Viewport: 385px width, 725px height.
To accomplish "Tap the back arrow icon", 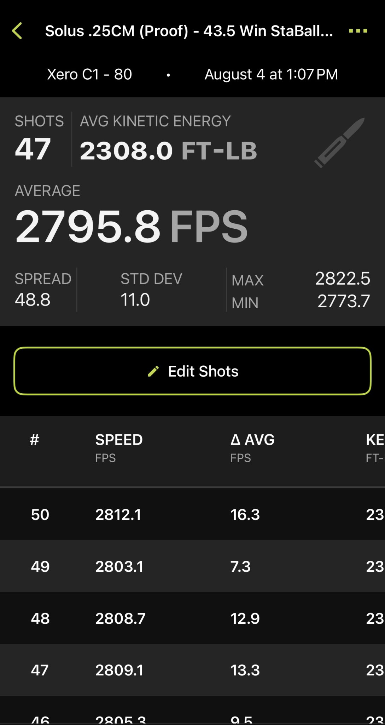I will pyautogui.click(x=17, y=31).
